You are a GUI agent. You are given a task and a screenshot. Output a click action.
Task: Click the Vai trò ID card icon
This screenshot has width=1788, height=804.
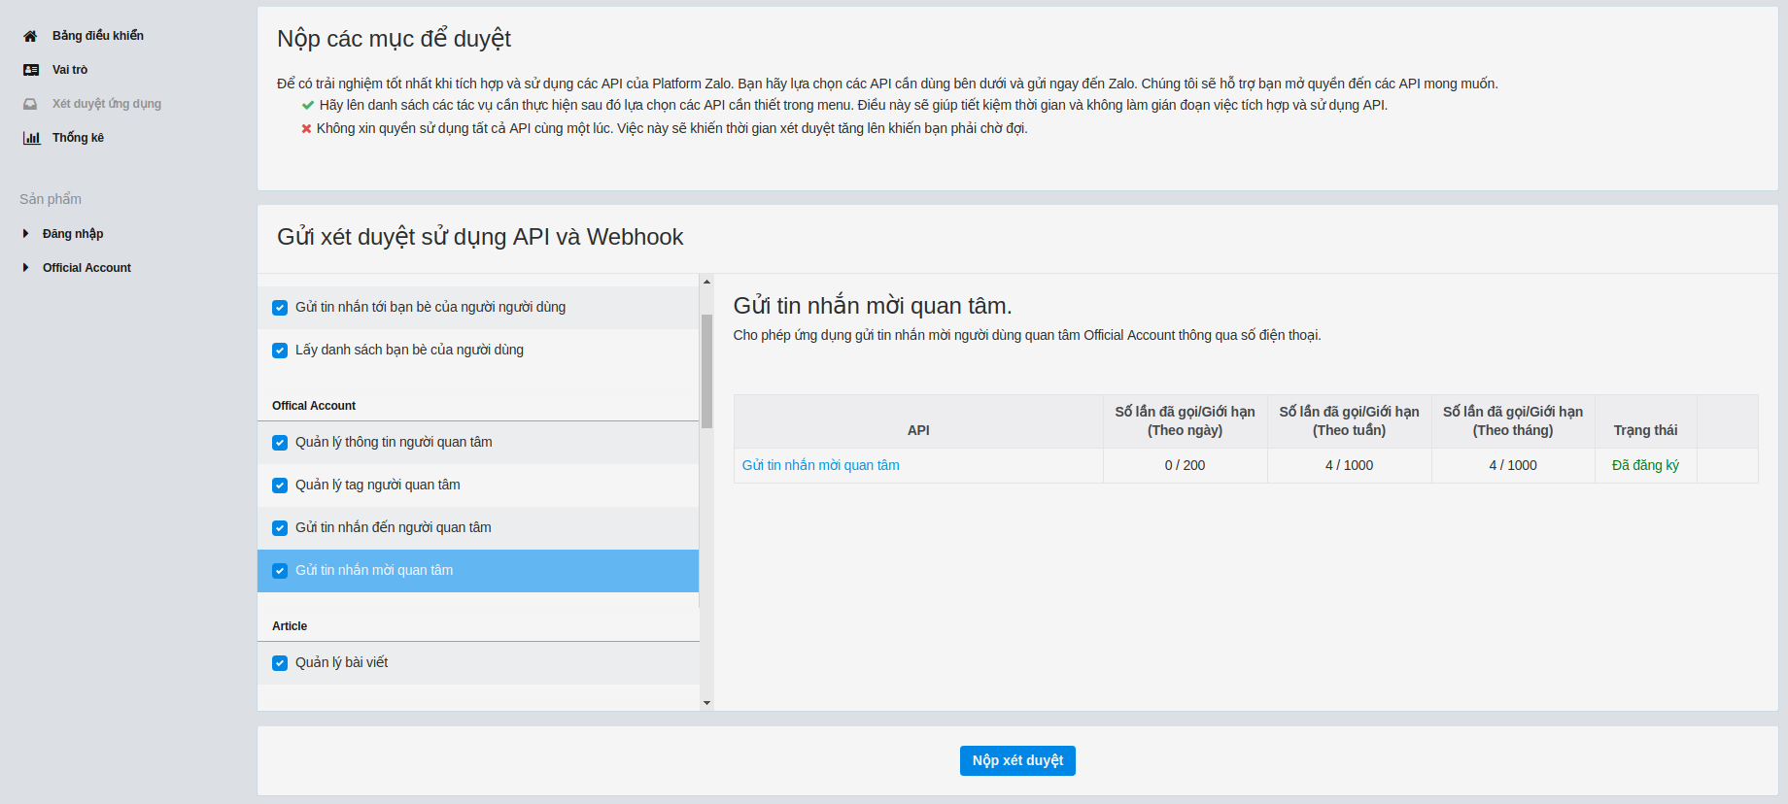31,70
